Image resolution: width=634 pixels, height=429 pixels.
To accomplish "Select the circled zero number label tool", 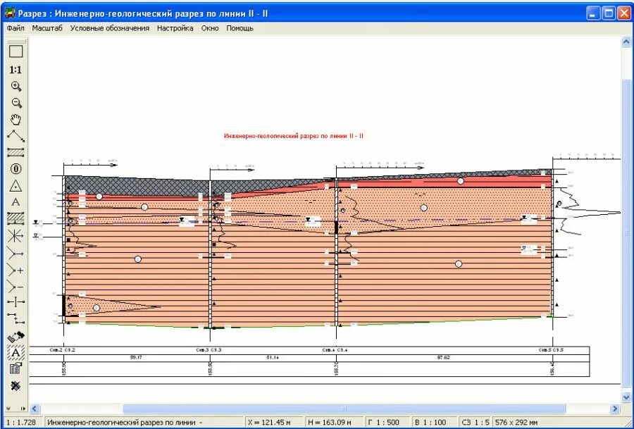I will [x=15, y=169].
